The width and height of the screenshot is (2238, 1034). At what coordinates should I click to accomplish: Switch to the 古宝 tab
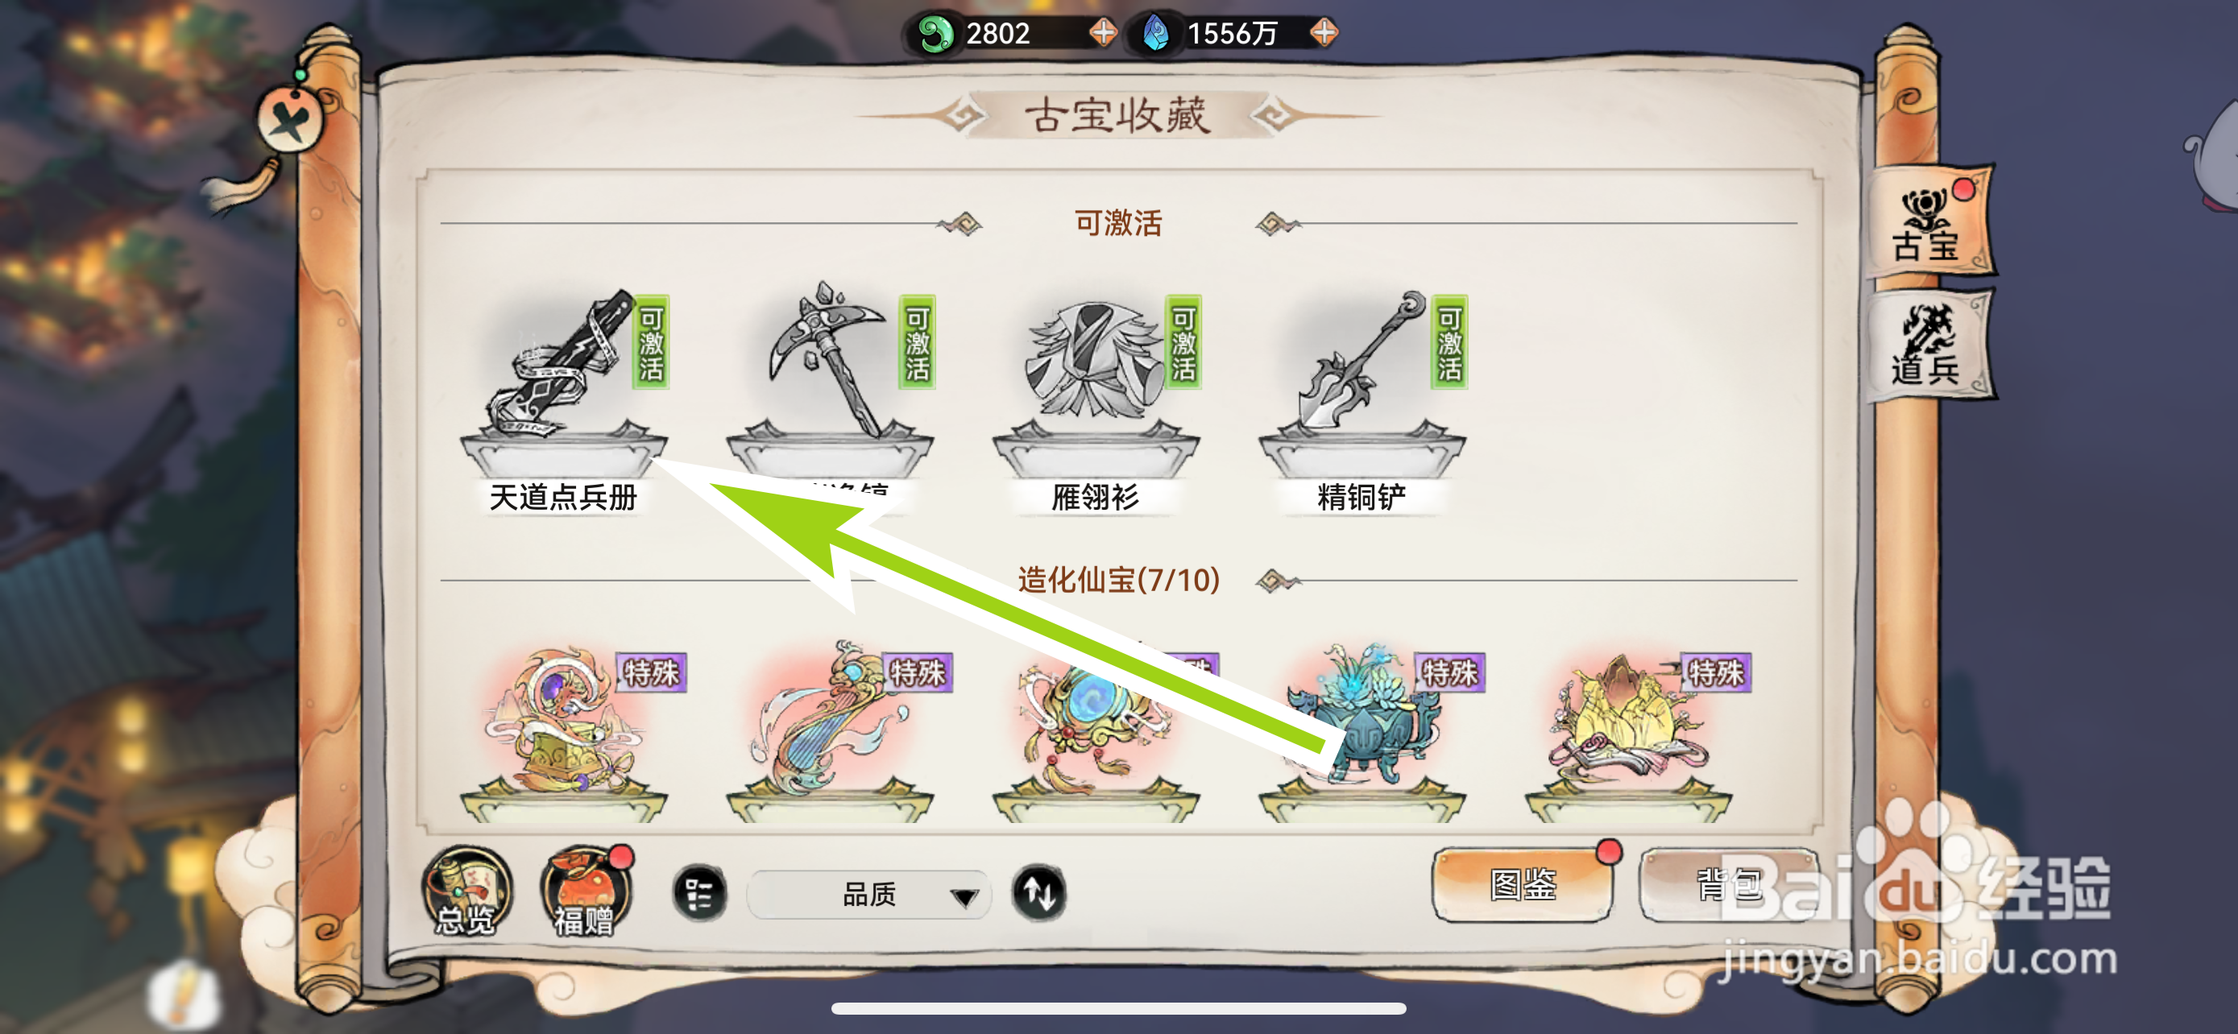(x=1929, y=222)
